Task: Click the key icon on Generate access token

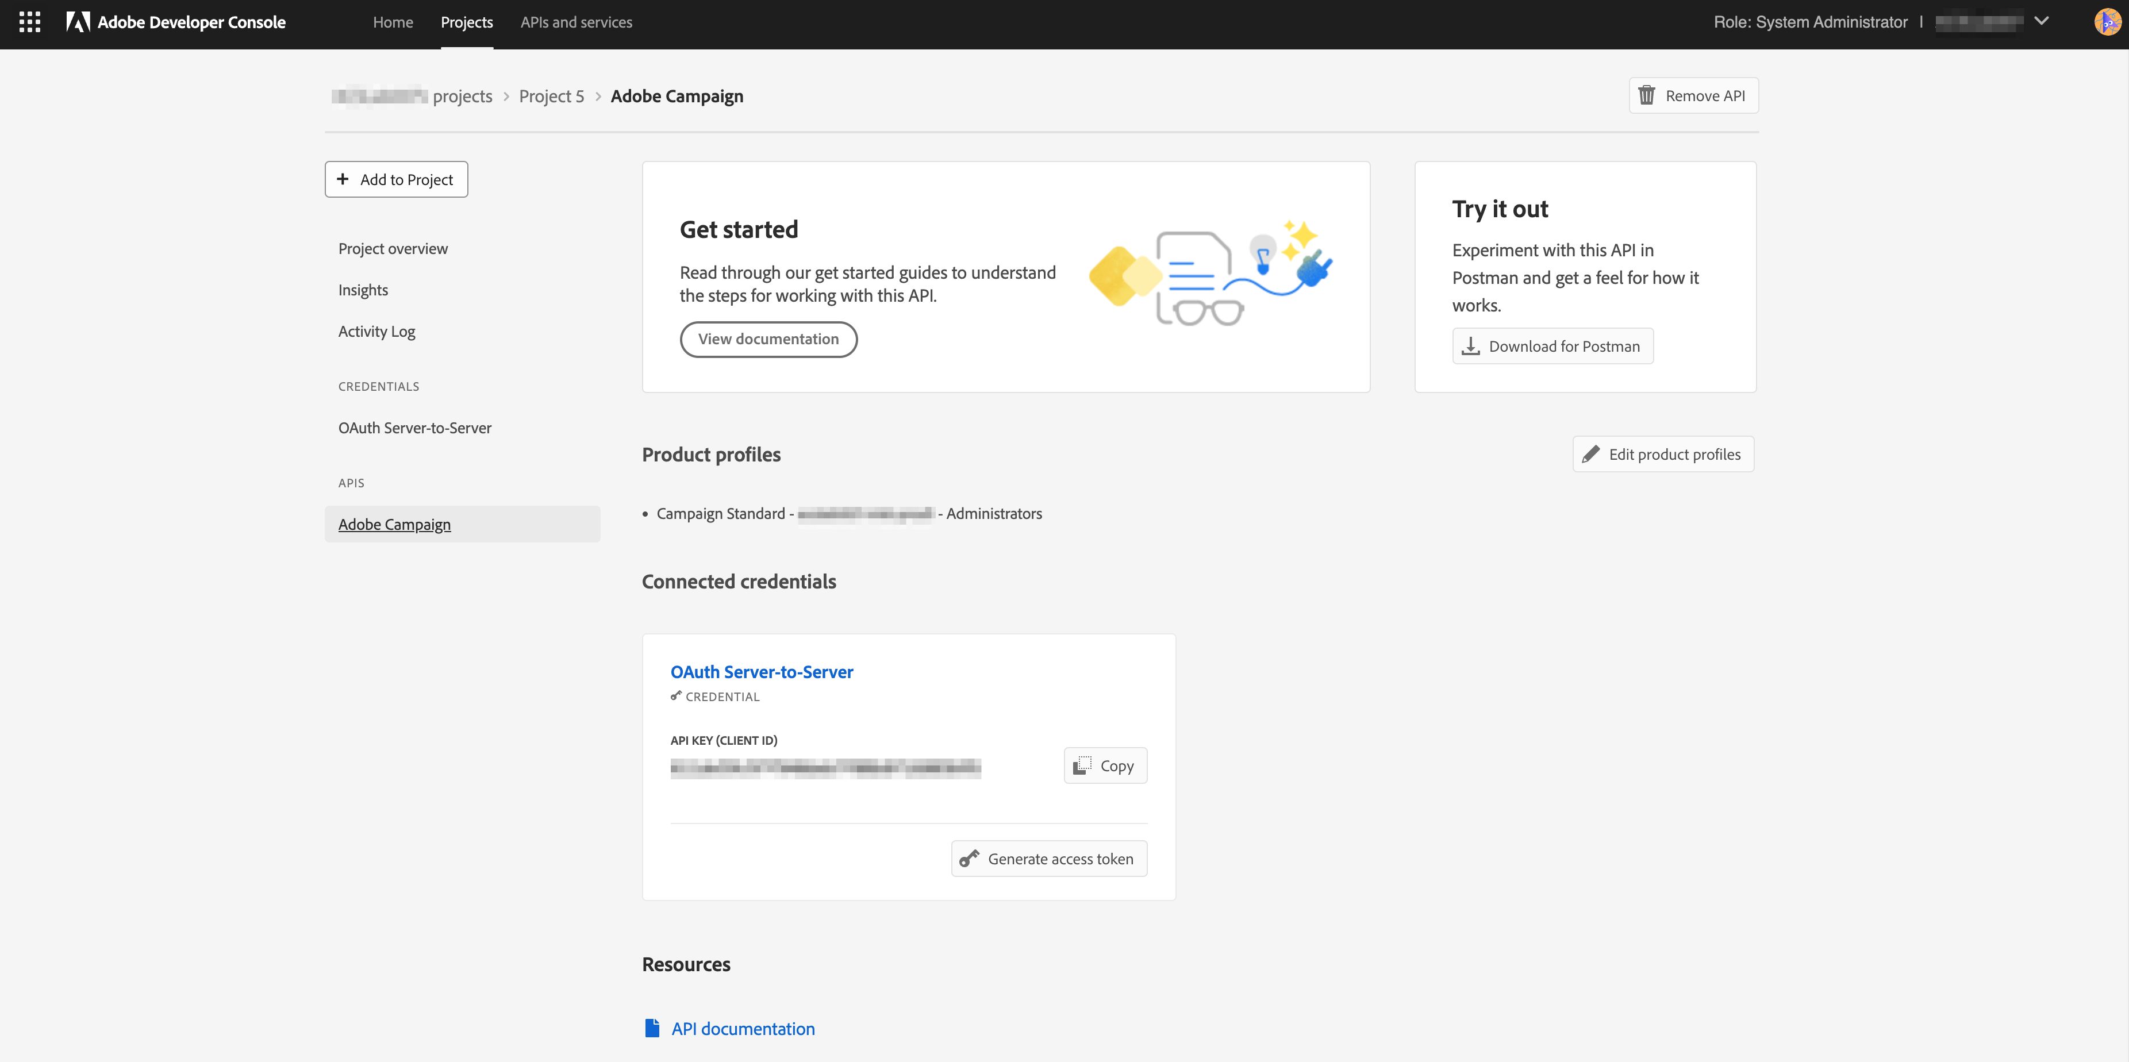Action: coord(970,860)
